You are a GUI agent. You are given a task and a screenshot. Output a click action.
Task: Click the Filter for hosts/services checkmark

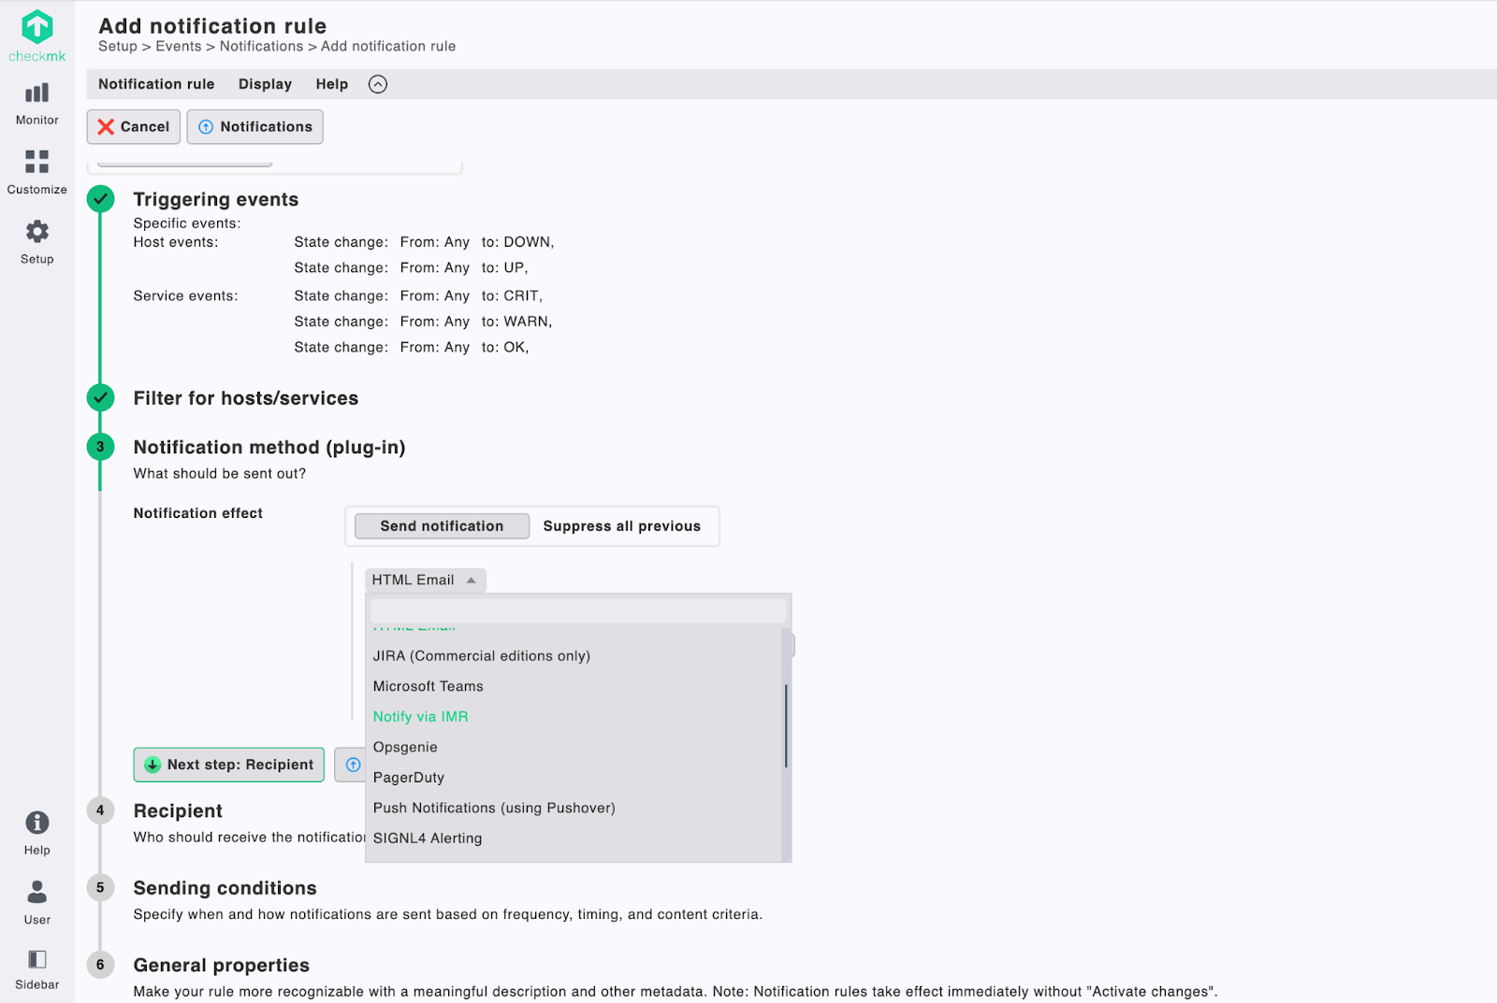pyautogui.click(x=100, y=398)
